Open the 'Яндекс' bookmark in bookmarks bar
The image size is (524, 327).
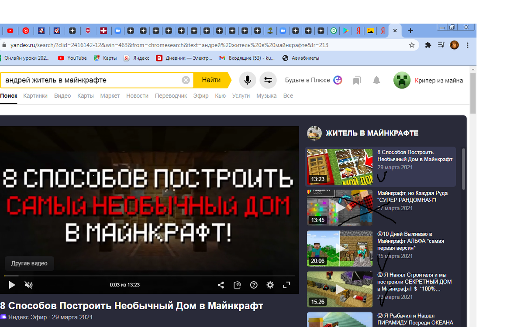pyautogui.click(x=137, y=58)
